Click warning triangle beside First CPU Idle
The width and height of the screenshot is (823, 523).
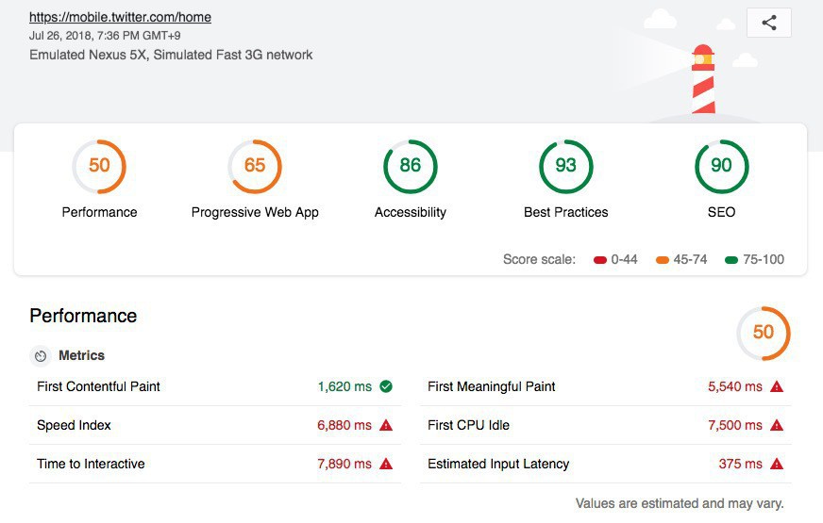click(x=777, y=425)
